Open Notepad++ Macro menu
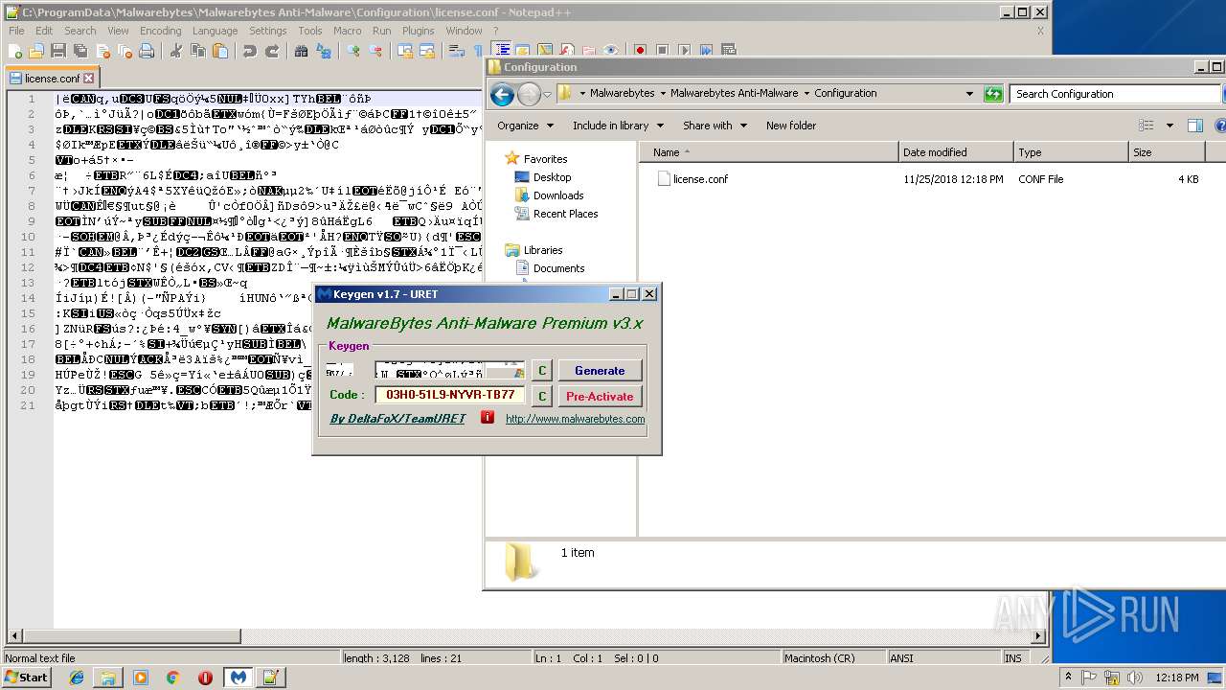Screen dimensions: 1226x690 (x=348, y=31)
